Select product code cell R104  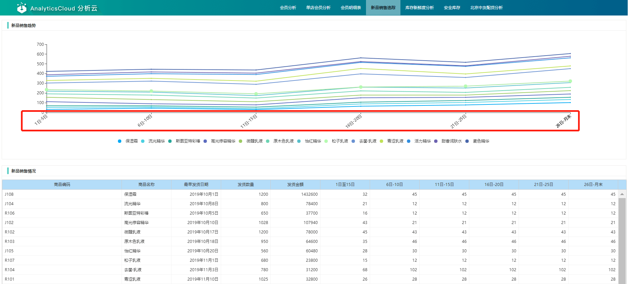coord(62,270)
